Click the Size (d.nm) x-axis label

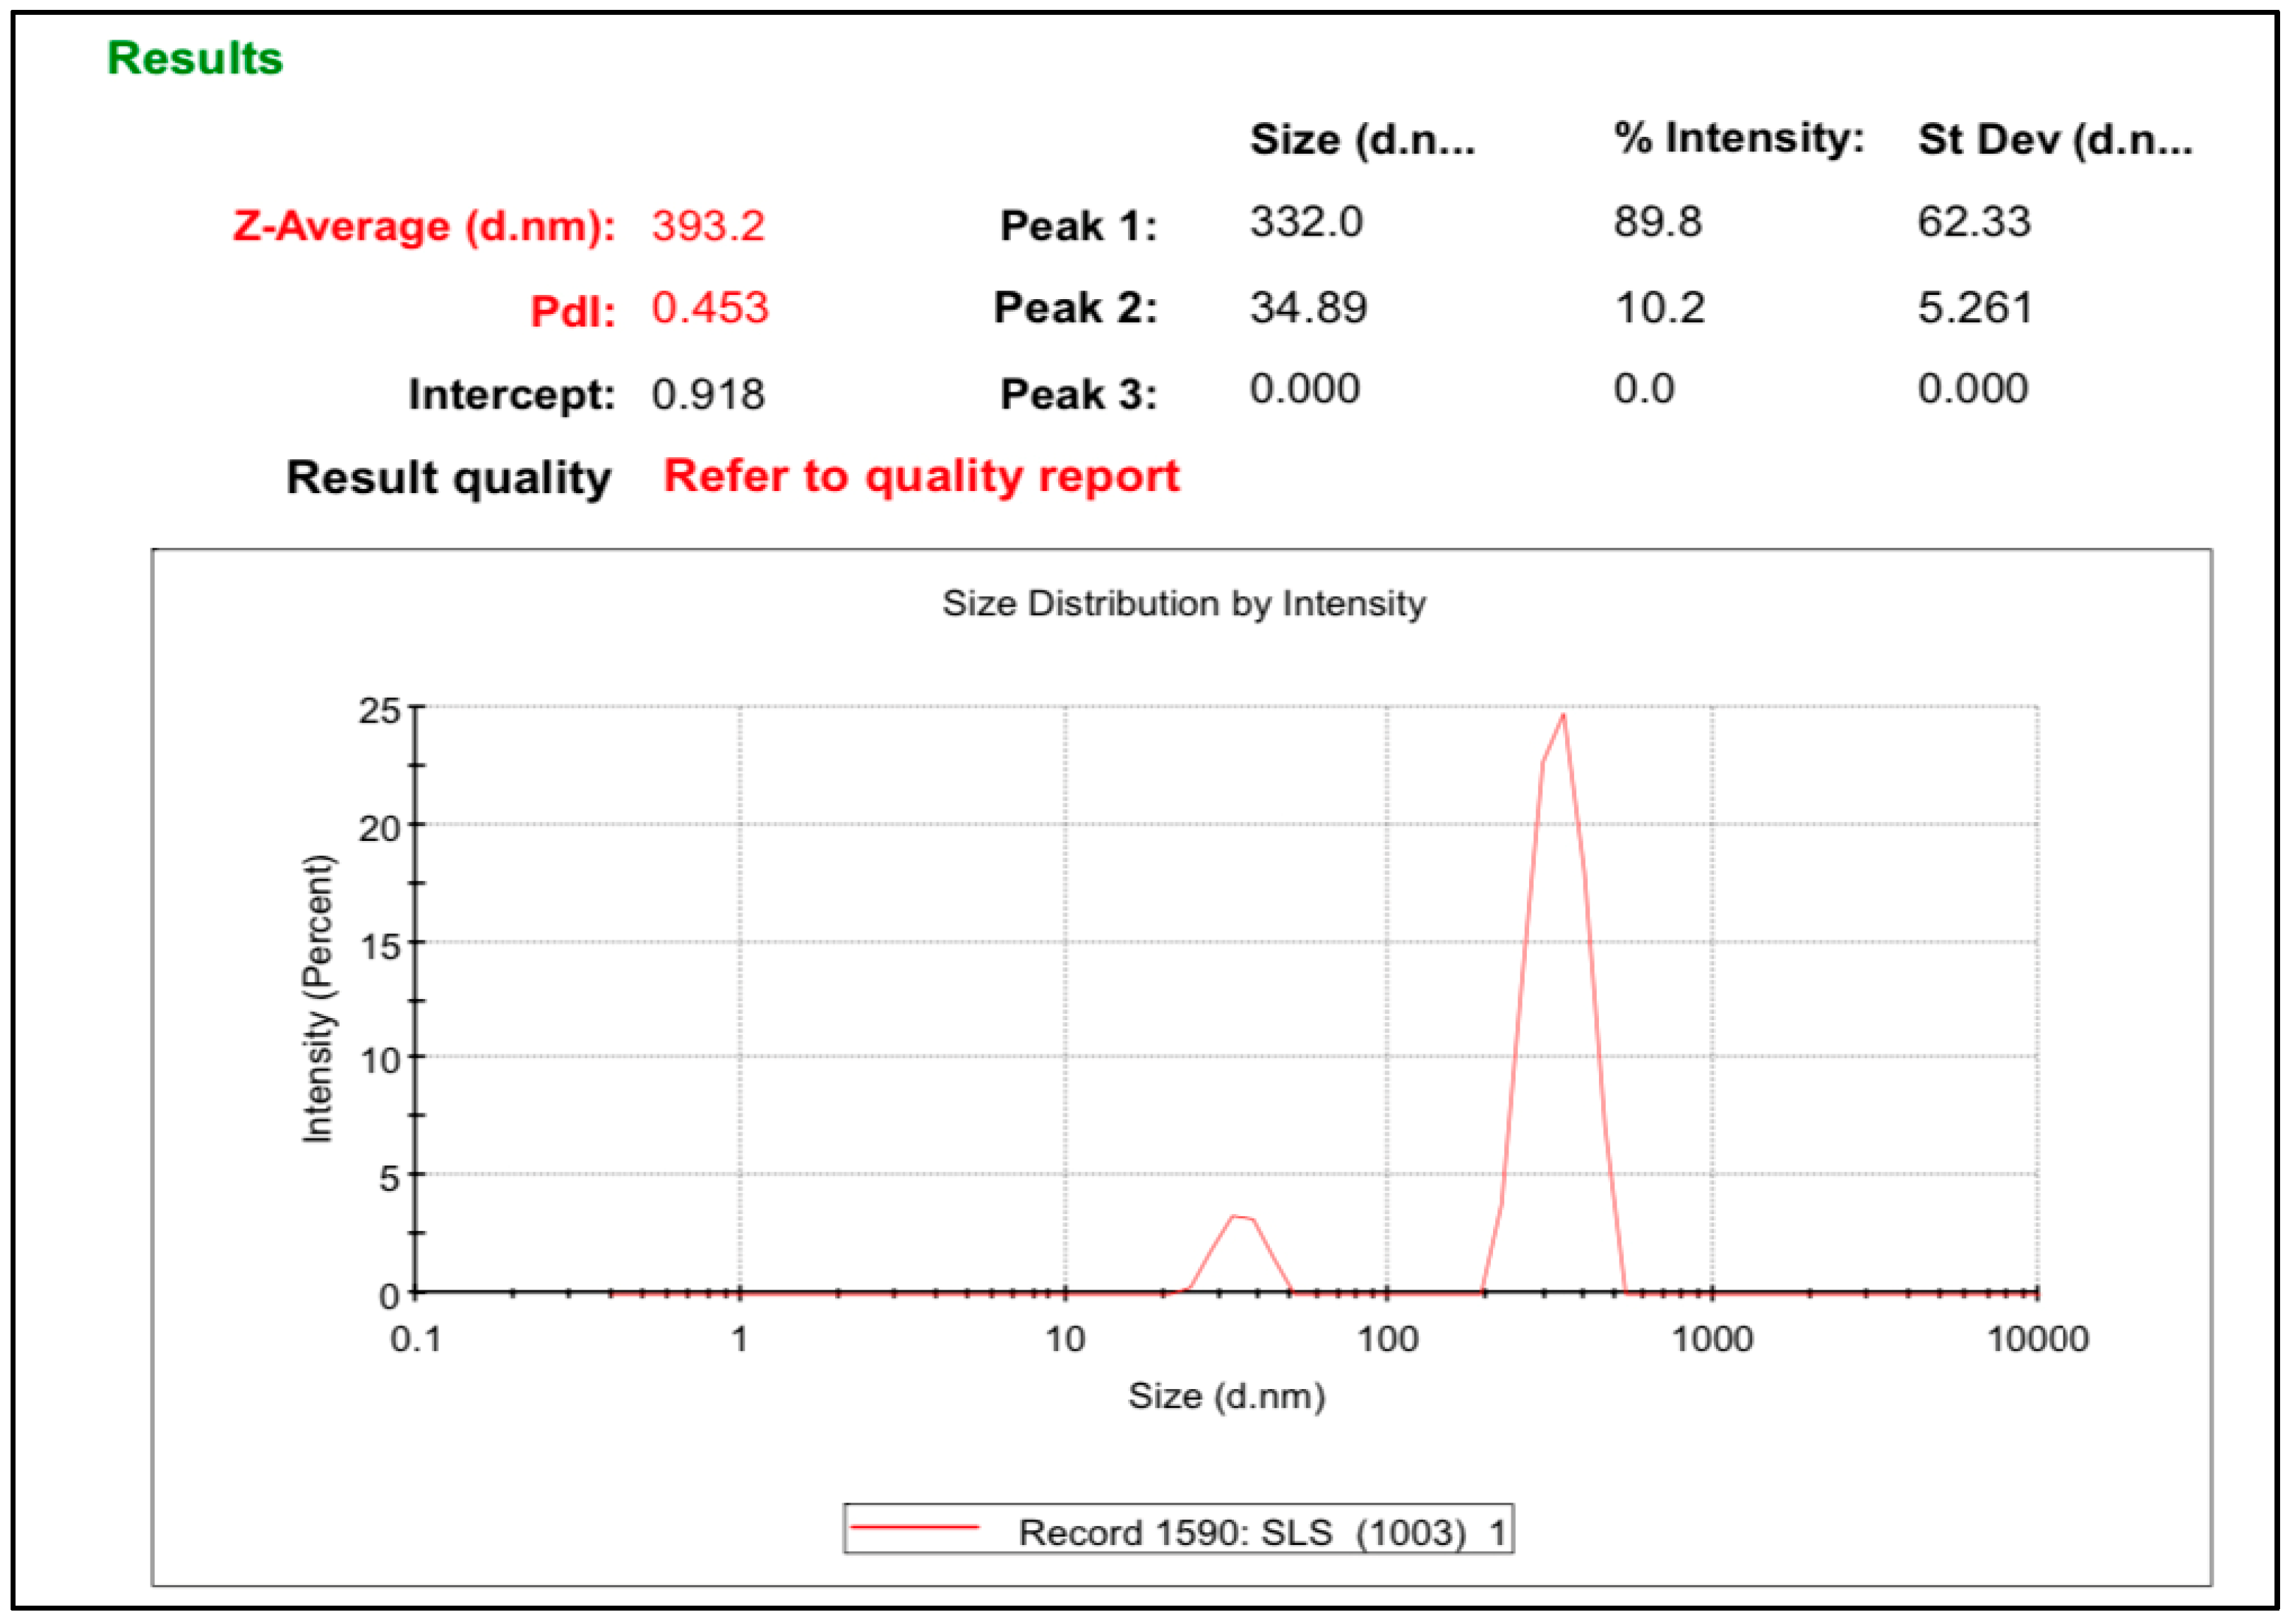point(1227,1396)
